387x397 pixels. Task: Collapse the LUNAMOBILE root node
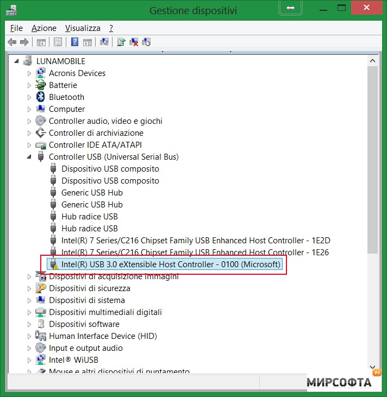(17, 61)
